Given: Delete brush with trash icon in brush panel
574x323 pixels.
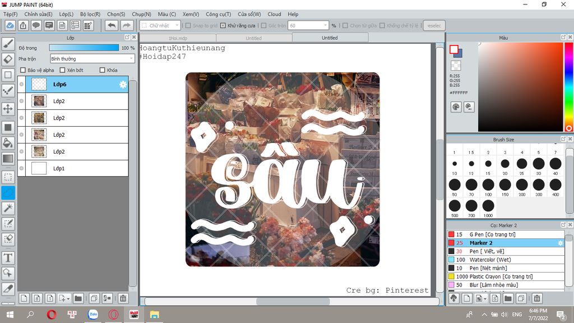Looking at the screenshot, I should [x=537, y=298].
